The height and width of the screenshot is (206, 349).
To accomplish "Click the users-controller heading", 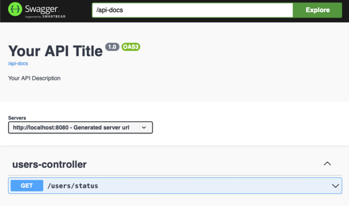I will [x=50, y=164].
